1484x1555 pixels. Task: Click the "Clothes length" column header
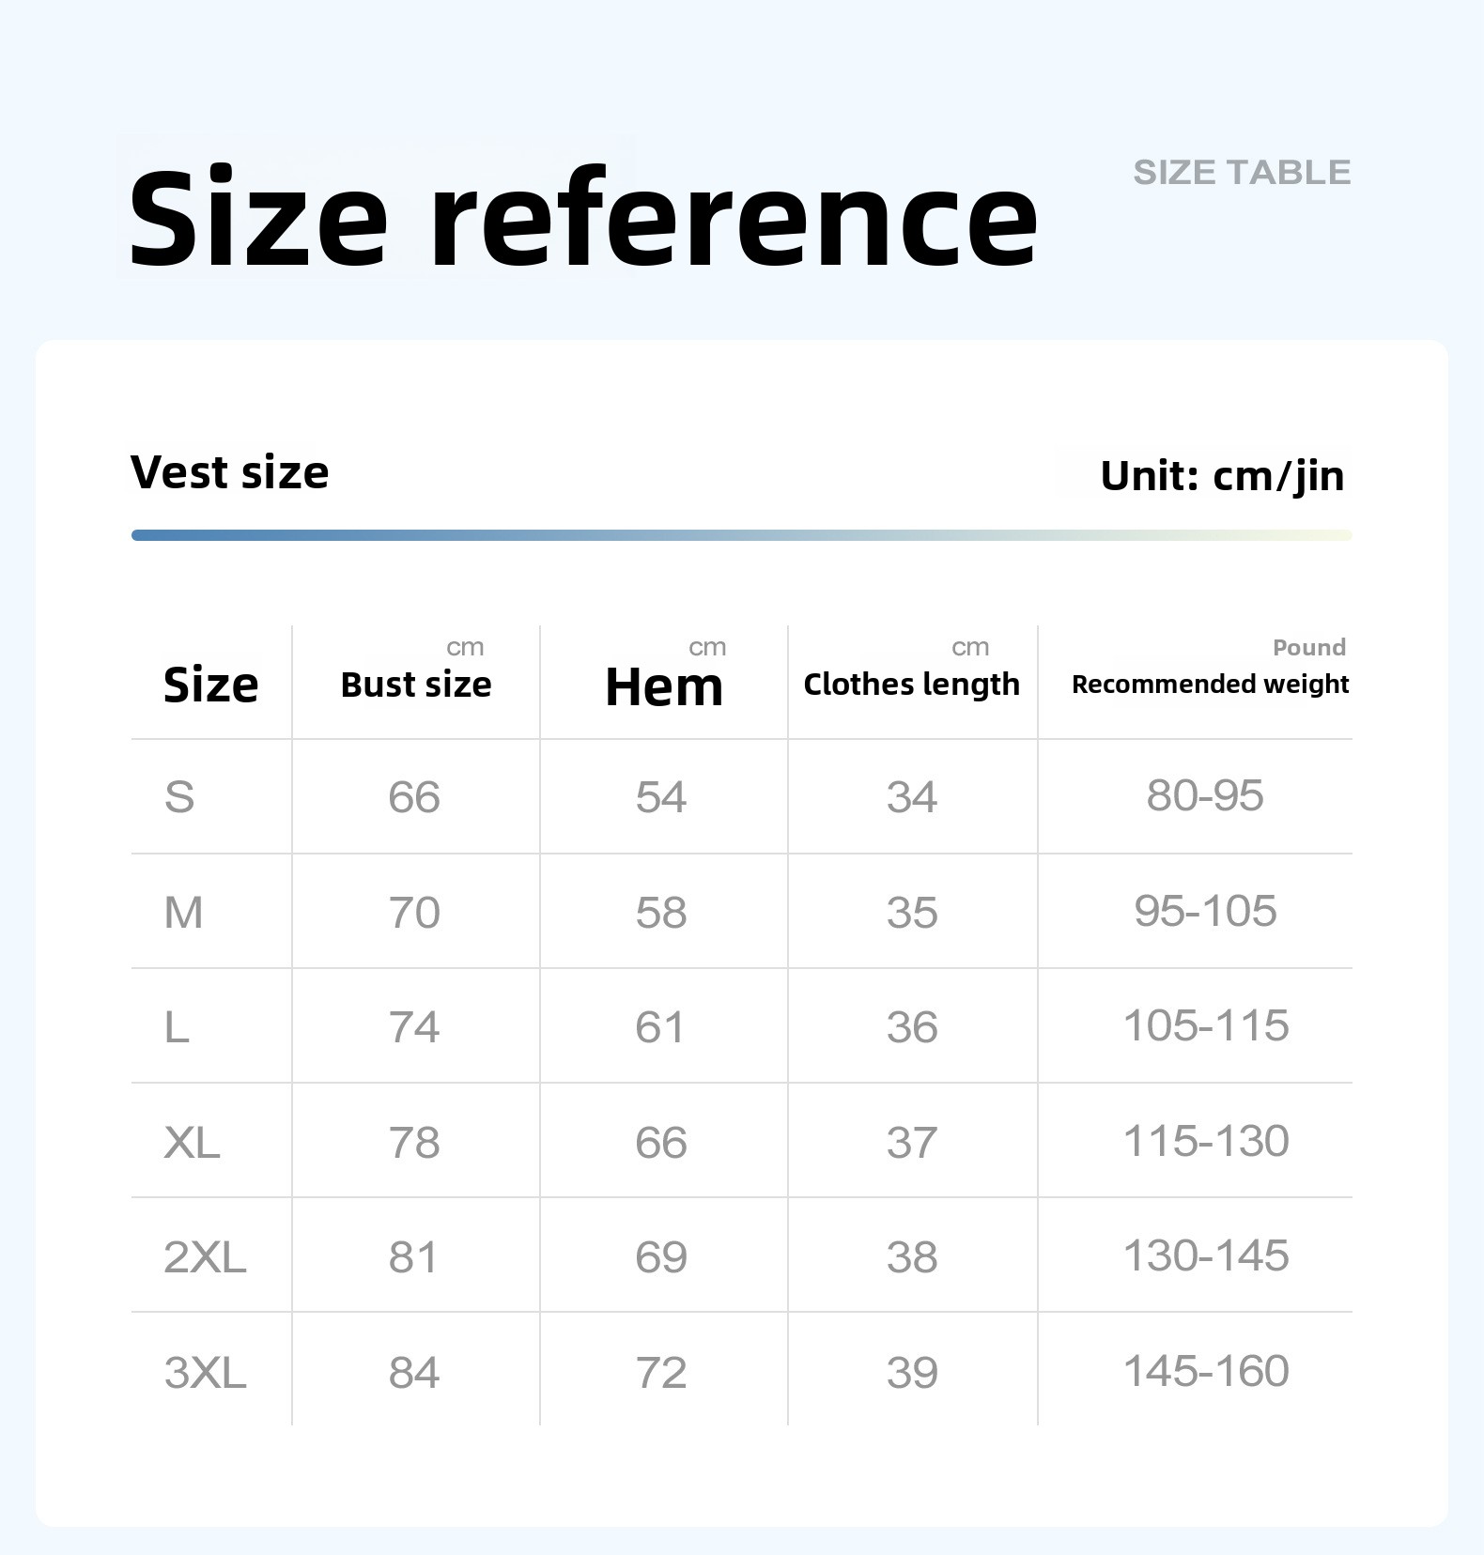pyautogui.click(x=911, y=685)
